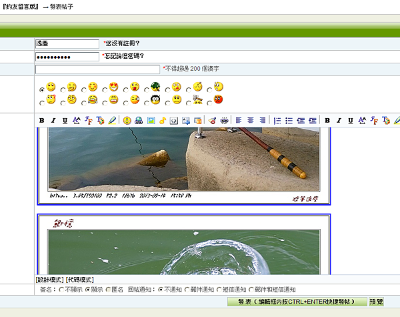Click the Bold icon right after the indent icons
Image resolution: width=400 pixels, height=317 pixels.
point(327,120)
